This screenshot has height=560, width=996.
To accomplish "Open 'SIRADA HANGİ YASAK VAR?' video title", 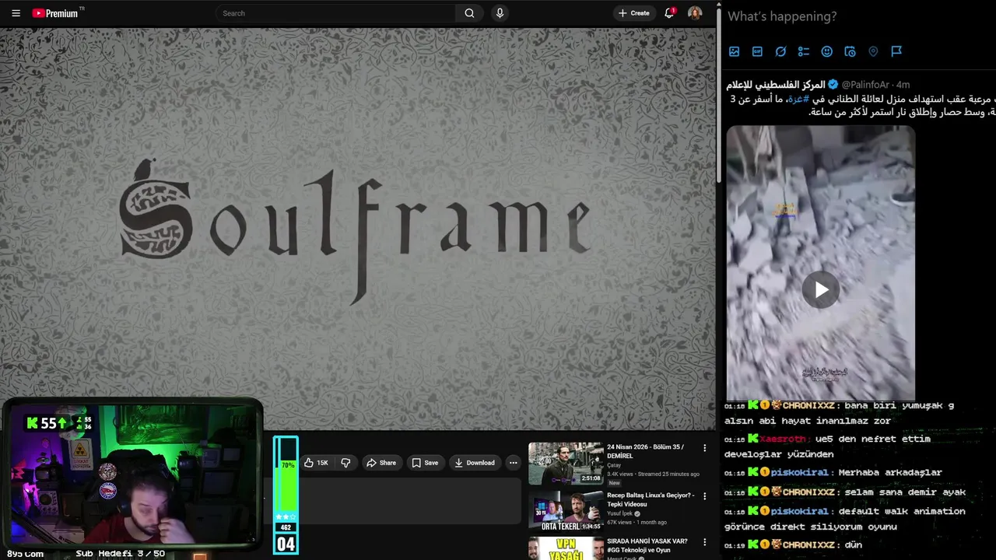I will coord(647,545).
